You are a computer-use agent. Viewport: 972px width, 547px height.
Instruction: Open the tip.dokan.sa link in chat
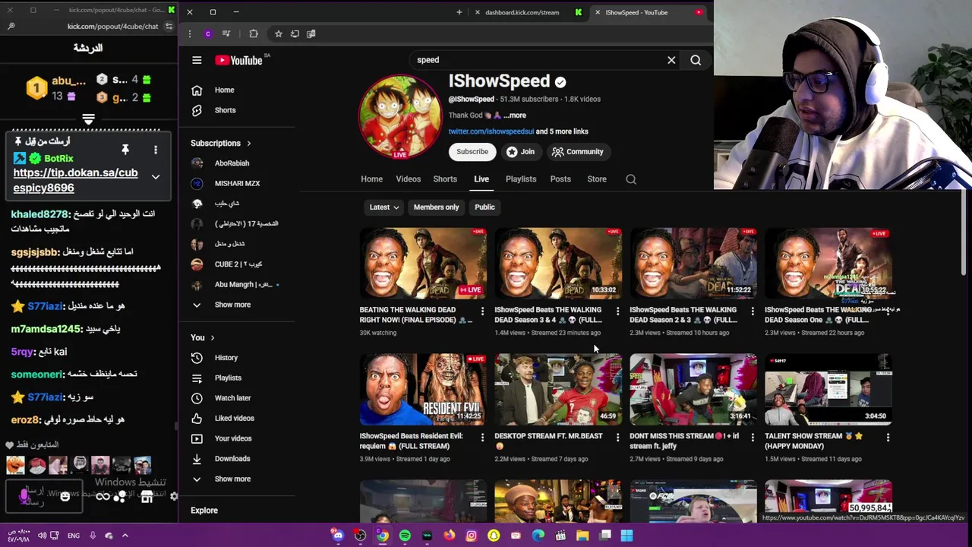[75, 180]
